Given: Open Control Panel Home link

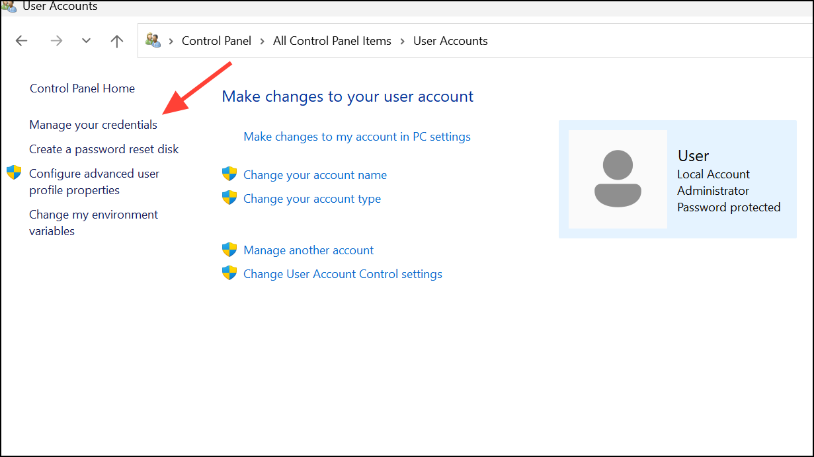Looking at the screenshot, I should (x=82, y=88).
